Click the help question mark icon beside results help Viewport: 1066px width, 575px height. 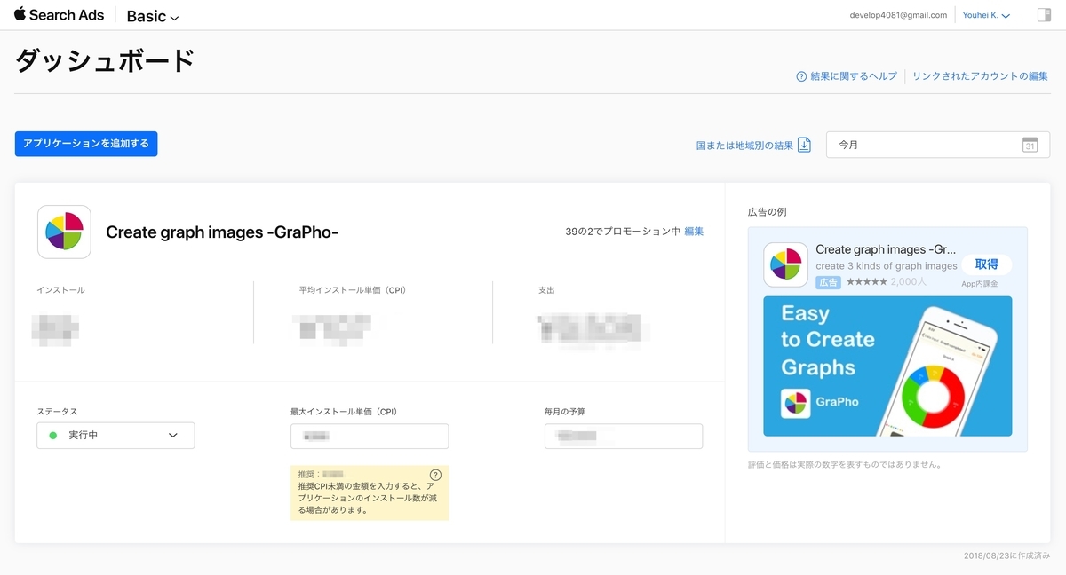(801, 76)
